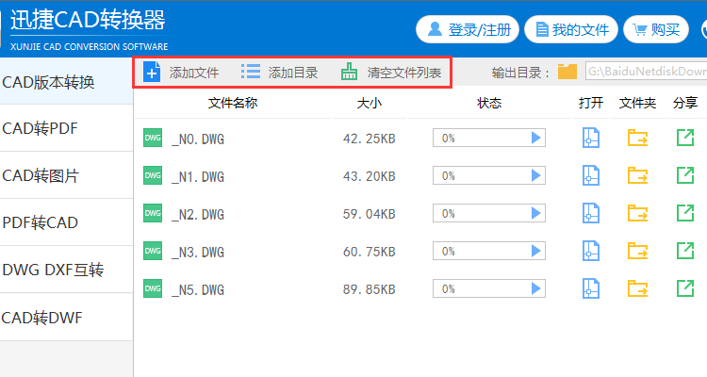
Task: Select the file name _N3.DWG
Action: (198, 252)
